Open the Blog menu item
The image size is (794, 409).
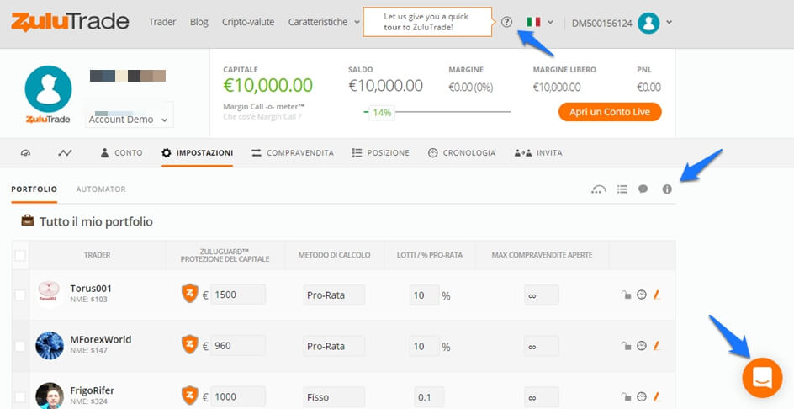pyautogui.click(x=199, y=22)
